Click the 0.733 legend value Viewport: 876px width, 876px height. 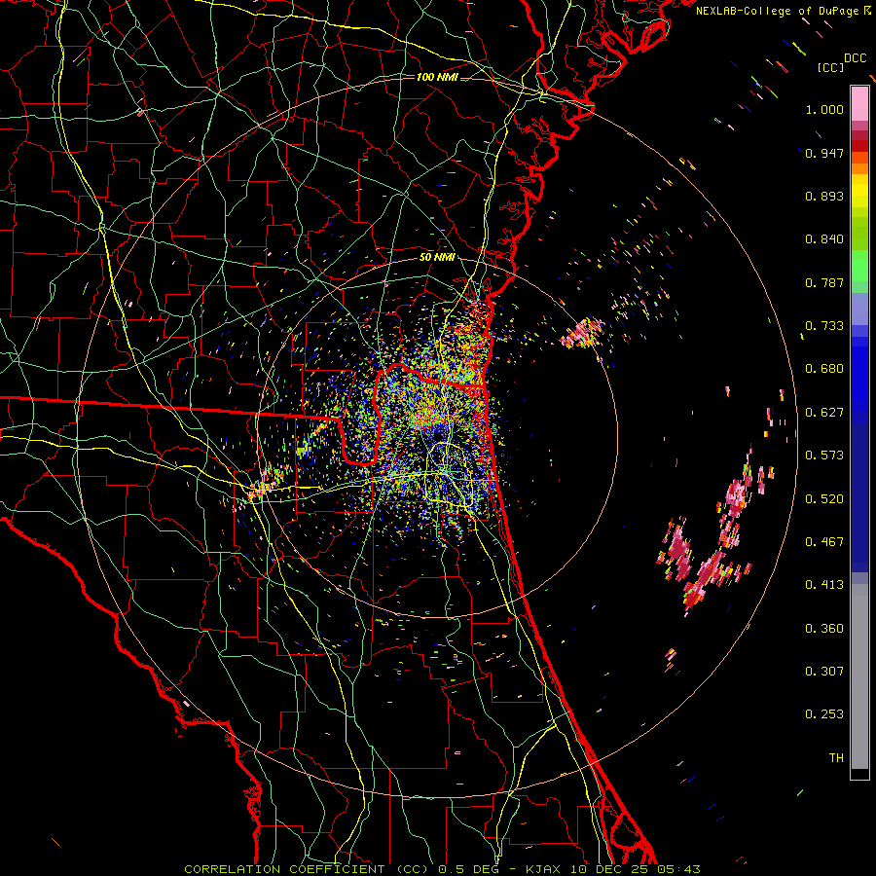point(824,326)
